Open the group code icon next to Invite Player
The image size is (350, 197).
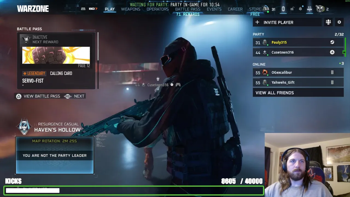[x=328, y=22]
